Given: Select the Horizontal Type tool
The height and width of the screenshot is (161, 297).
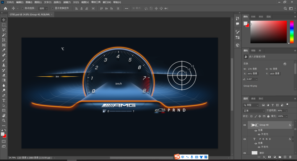Looking at the screenshot, I should (4, 100).
